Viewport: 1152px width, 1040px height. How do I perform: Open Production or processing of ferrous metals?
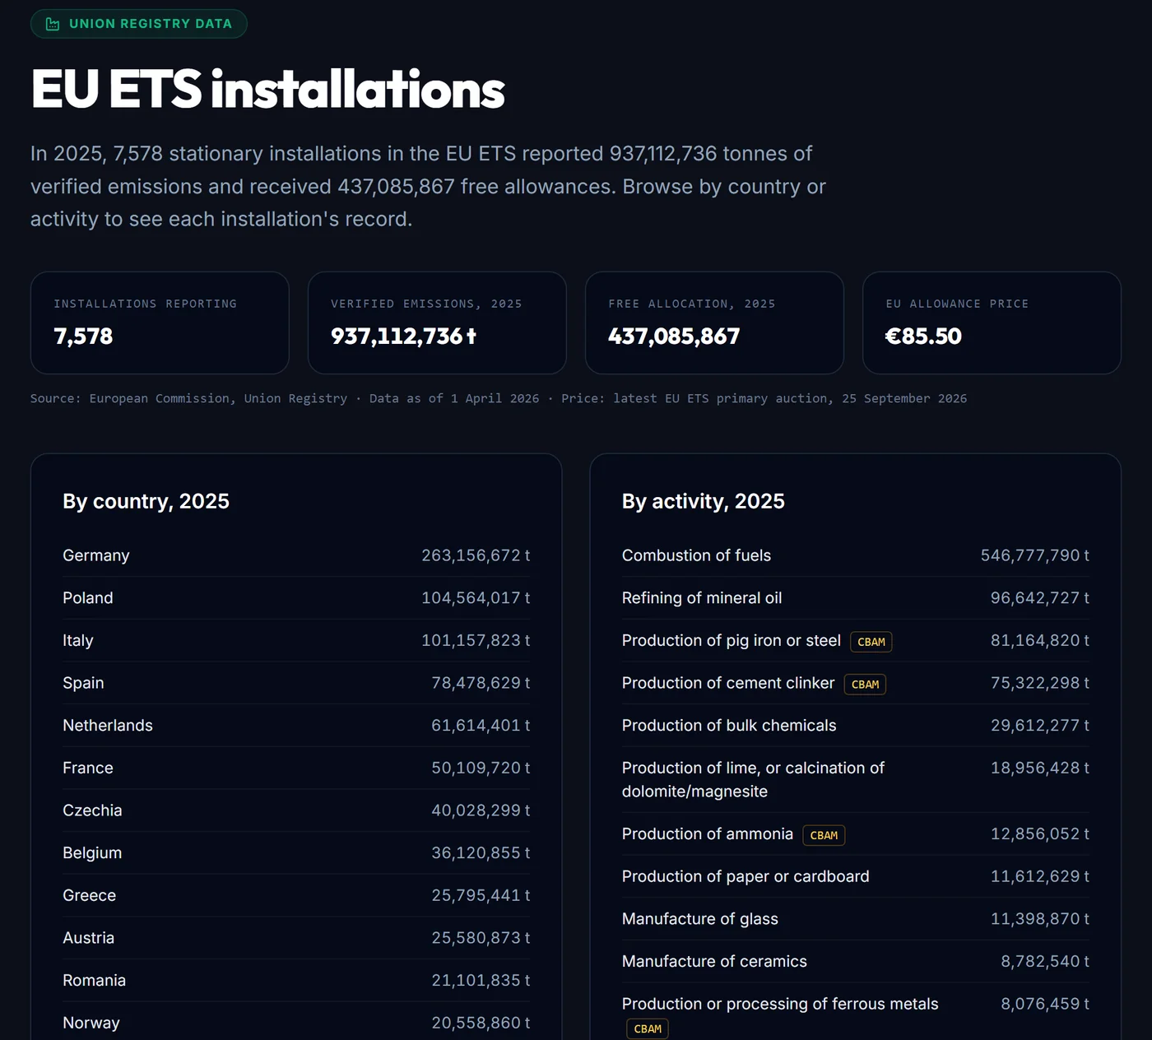click(856, 1012)
